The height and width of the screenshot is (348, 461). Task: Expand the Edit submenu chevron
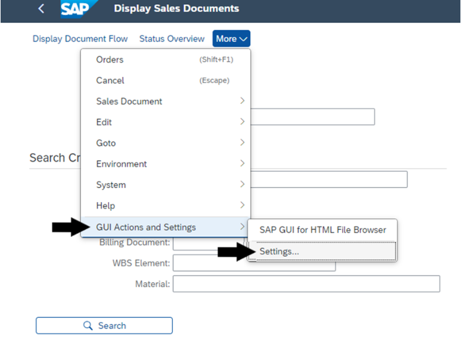(x=242, y=121)
